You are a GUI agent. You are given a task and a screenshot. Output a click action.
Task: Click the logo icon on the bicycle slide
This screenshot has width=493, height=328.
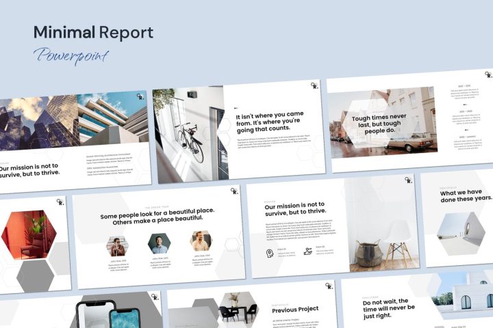314,86
